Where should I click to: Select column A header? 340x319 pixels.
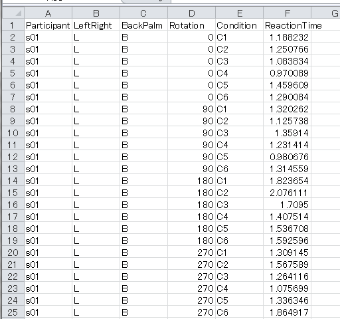(x=48, y=13)
